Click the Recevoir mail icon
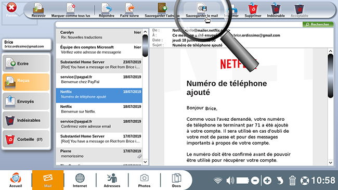 38,10
